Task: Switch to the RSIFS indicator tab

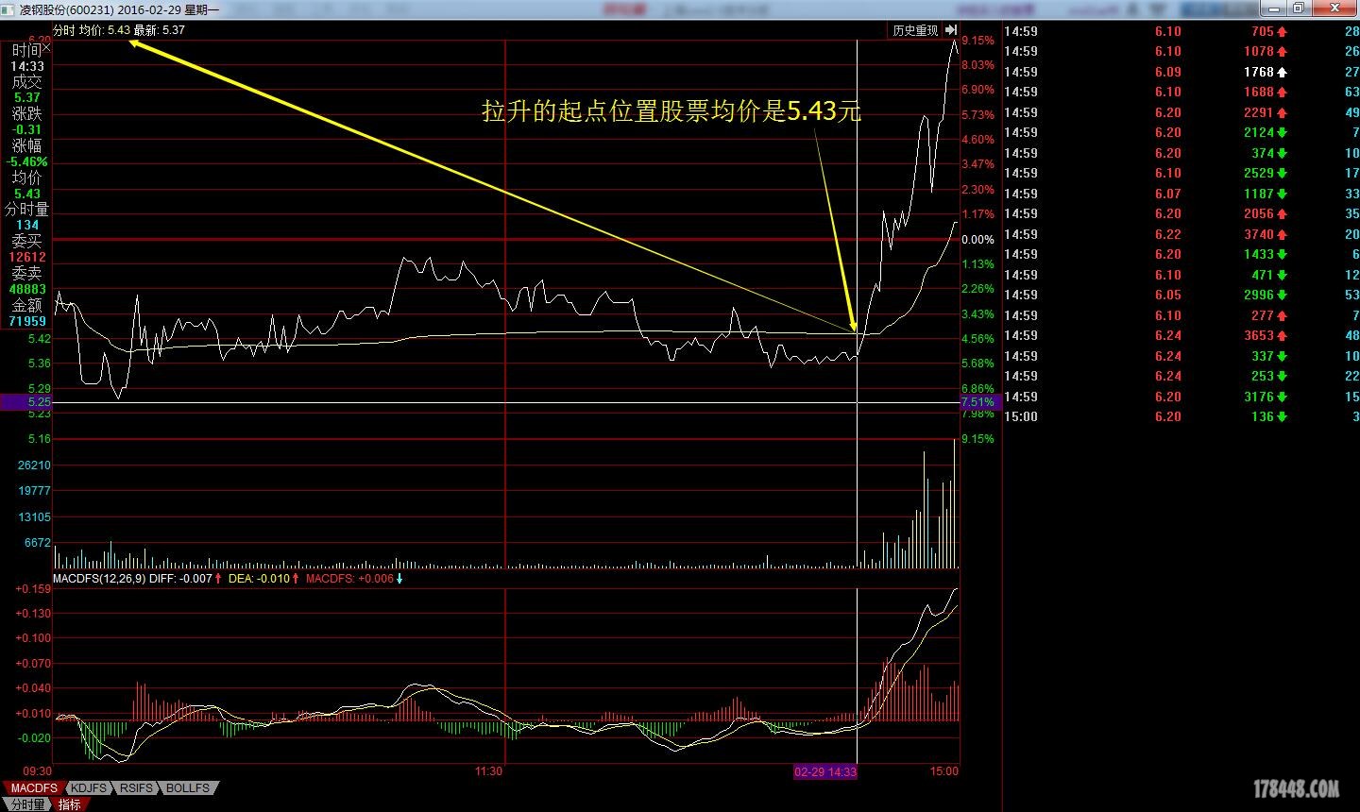Action: pyautogui.click(x=137, y=787)
